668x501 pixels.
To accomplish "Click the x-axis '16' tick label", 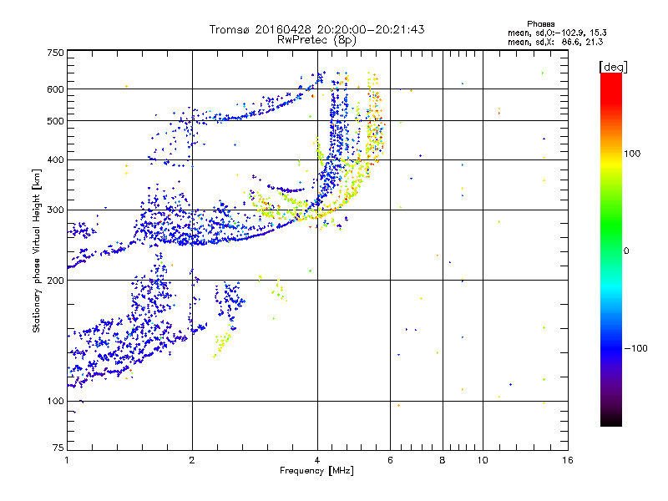I will (568, 460).
